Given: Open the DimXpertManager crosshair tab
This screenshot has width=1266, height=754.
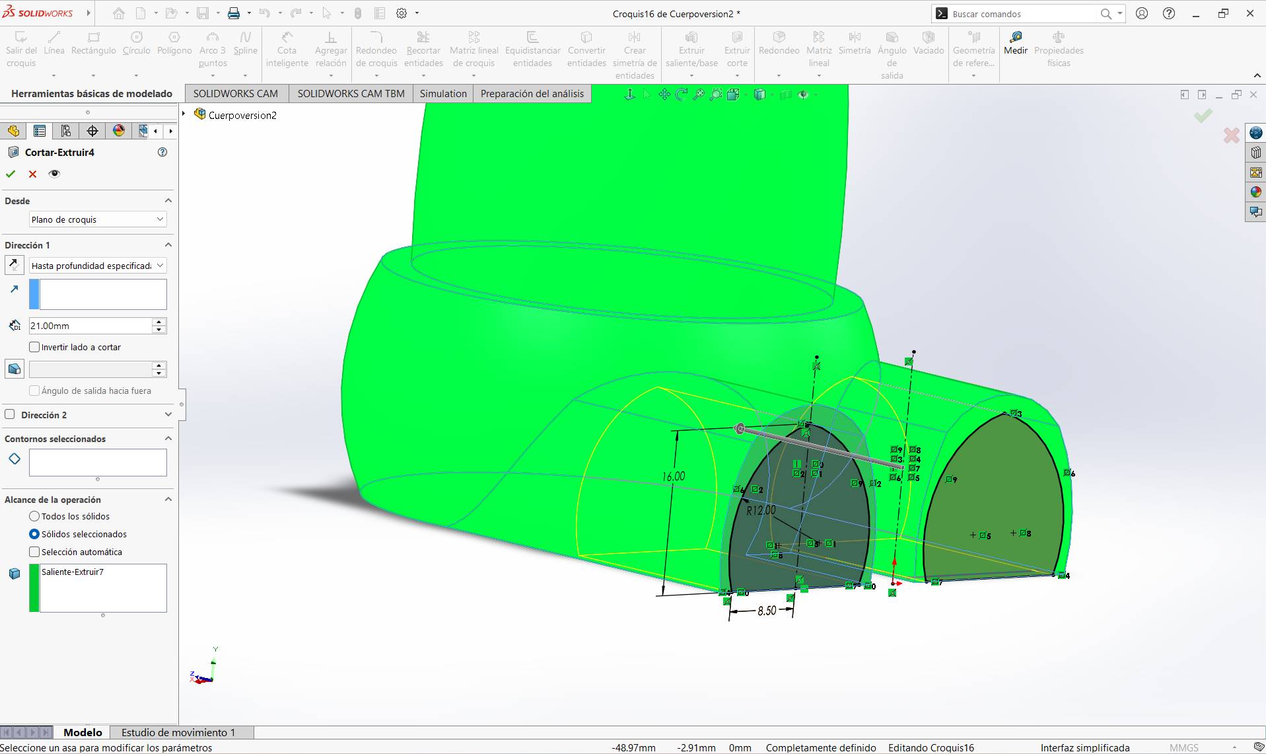Looking at the screenshot, I should click(92, 131).
